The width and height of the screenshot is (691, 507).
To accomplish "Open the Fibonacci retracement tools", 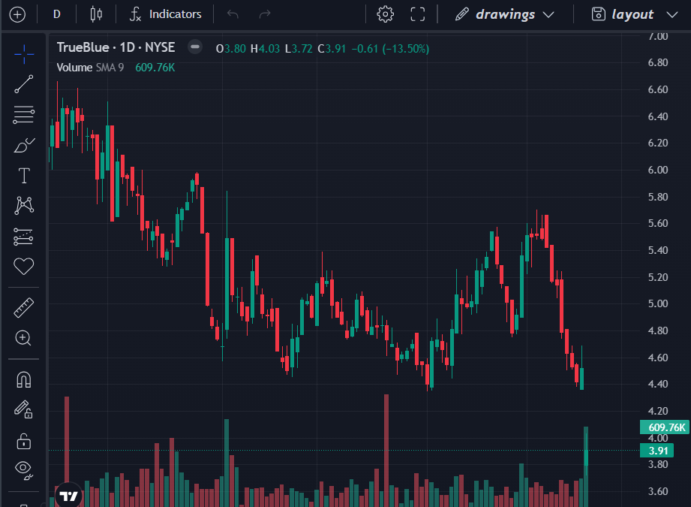I will (x=24, y=114).
